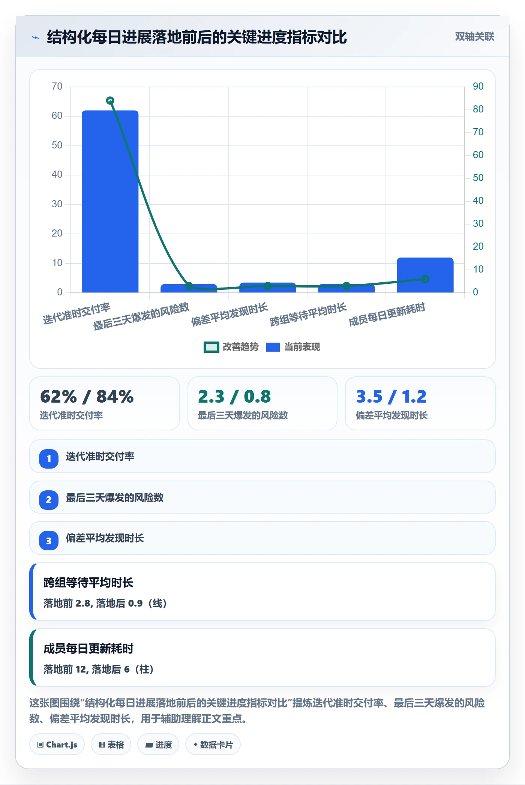Image resolution: width=525 pixels, height=785 pixels.
Task: Select list row 偏差平均发现时长
Action: tap(262, 538)
